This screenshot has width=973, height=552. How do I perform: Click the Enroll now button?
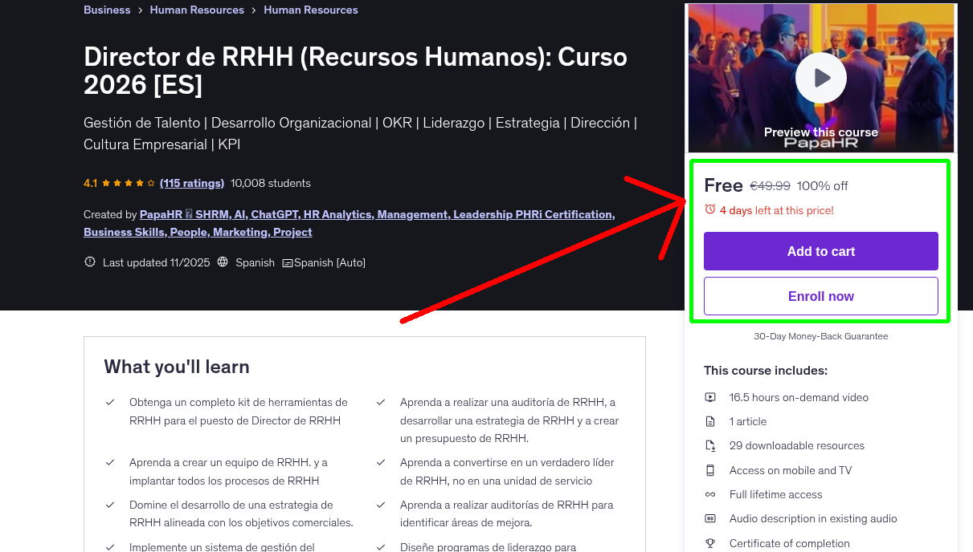point(820,295)
